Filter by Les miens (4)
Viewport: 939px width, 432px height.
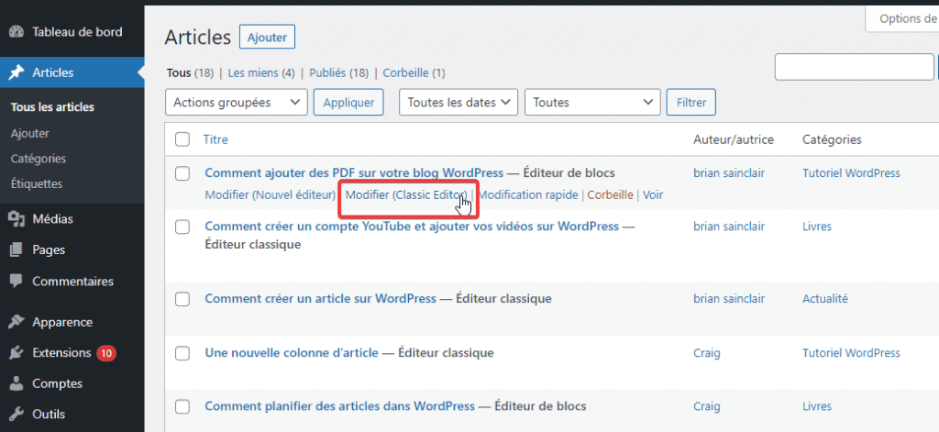pyautogui.click(x=261, y=73)
